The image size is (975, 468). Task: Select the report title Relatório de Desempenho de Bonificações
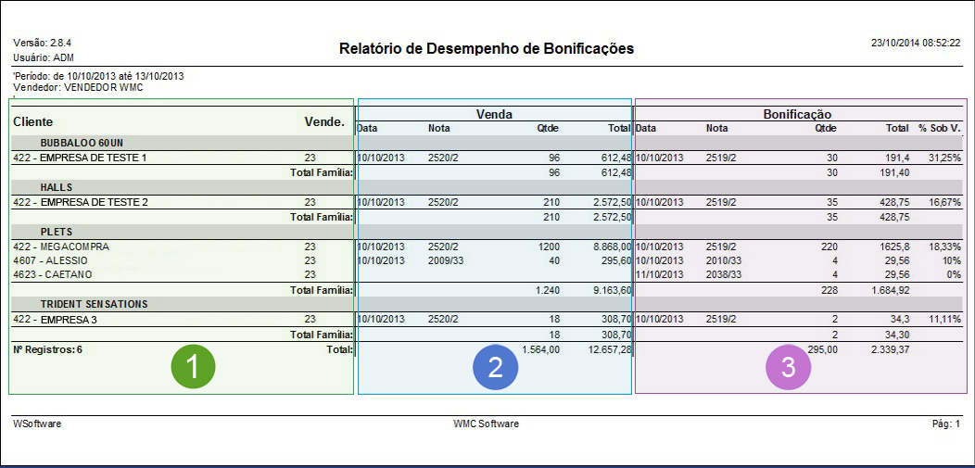point(487,48)
